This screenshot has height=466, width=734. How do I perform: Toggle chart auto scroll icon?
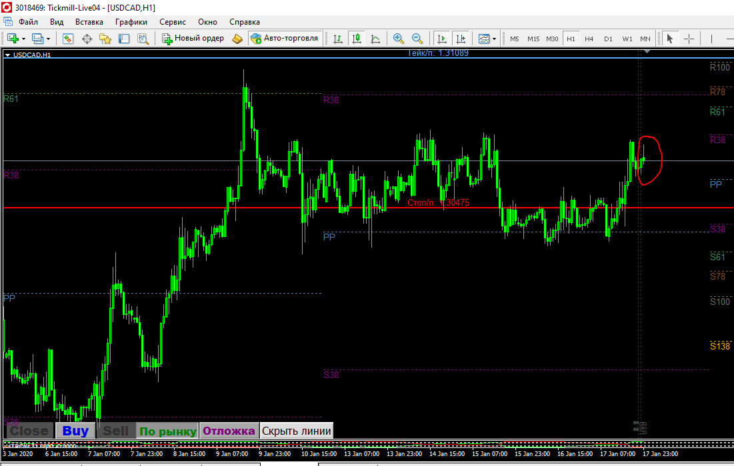(441, 39)
